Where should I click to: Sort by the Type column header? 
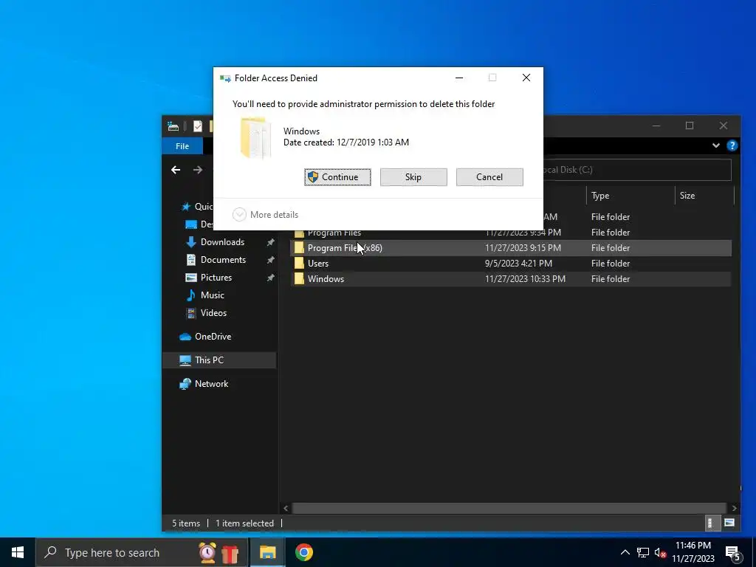pyautogui.click(x=630, y=195)
